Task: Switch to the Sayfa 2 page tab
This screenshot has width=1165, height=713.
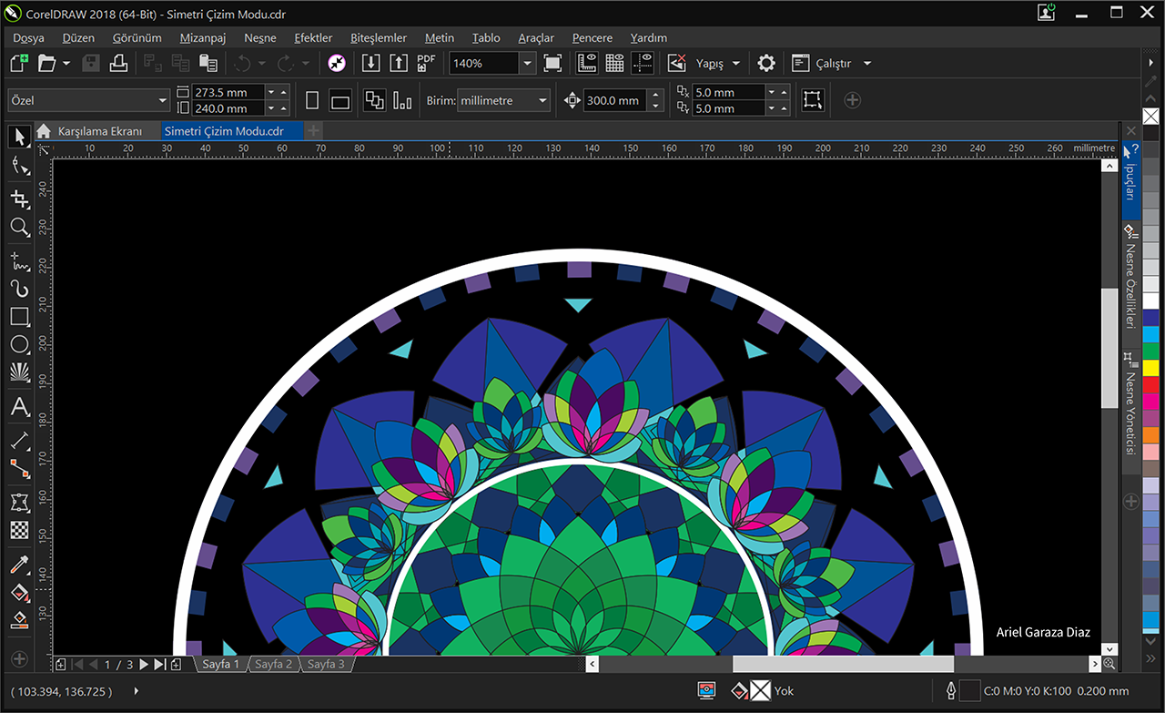Action: click(273, 665)
